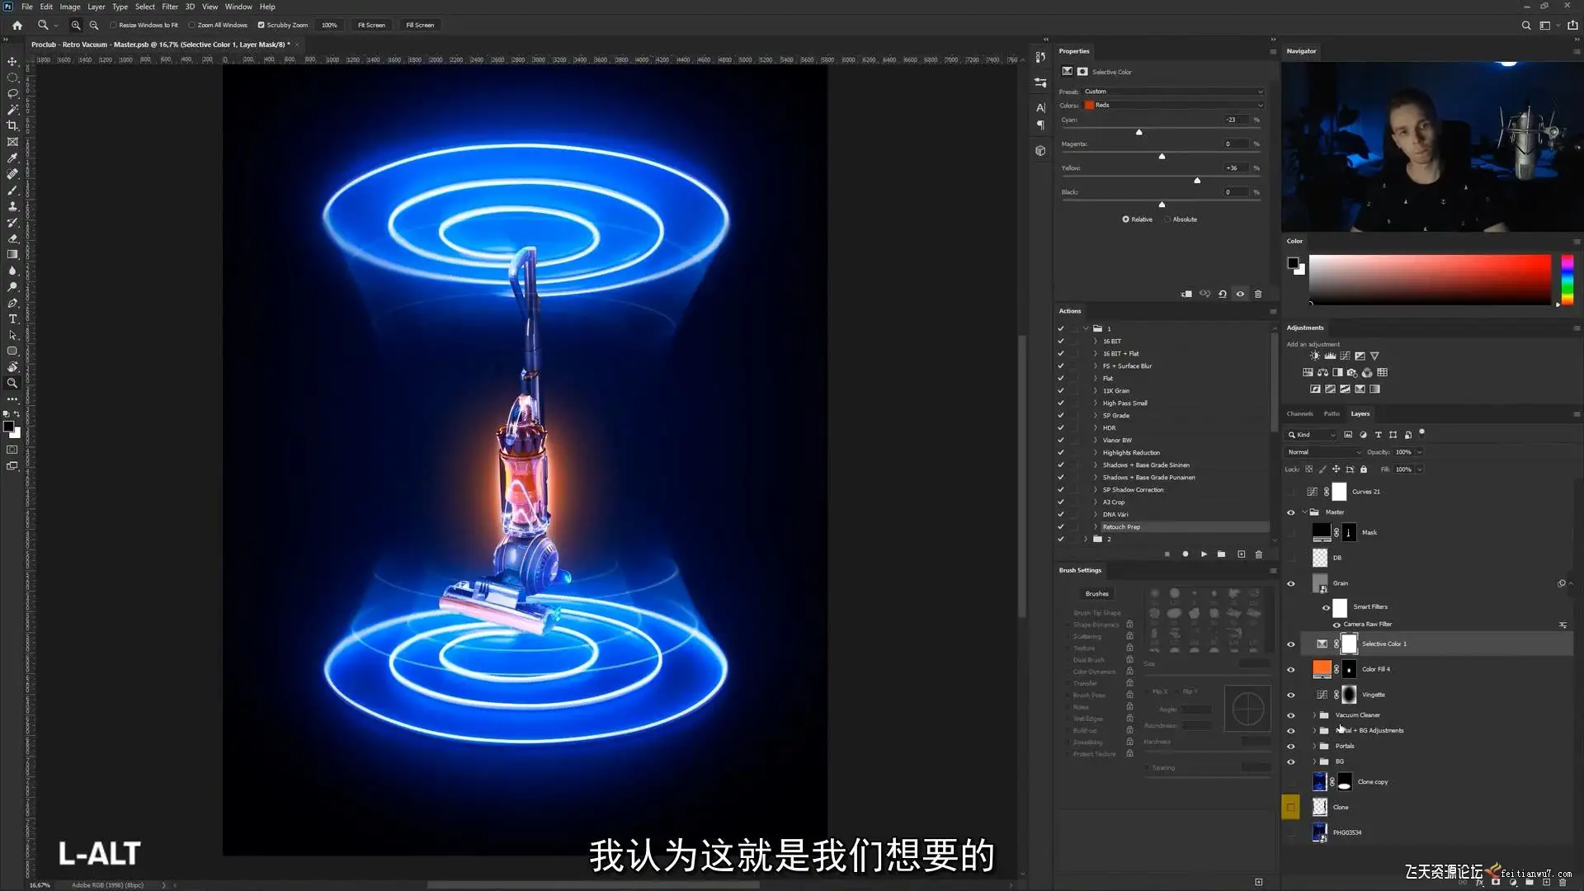The image size is (1584, 891).
Task: Switch to the Channels tab
Action: [x=1299, y=414]
